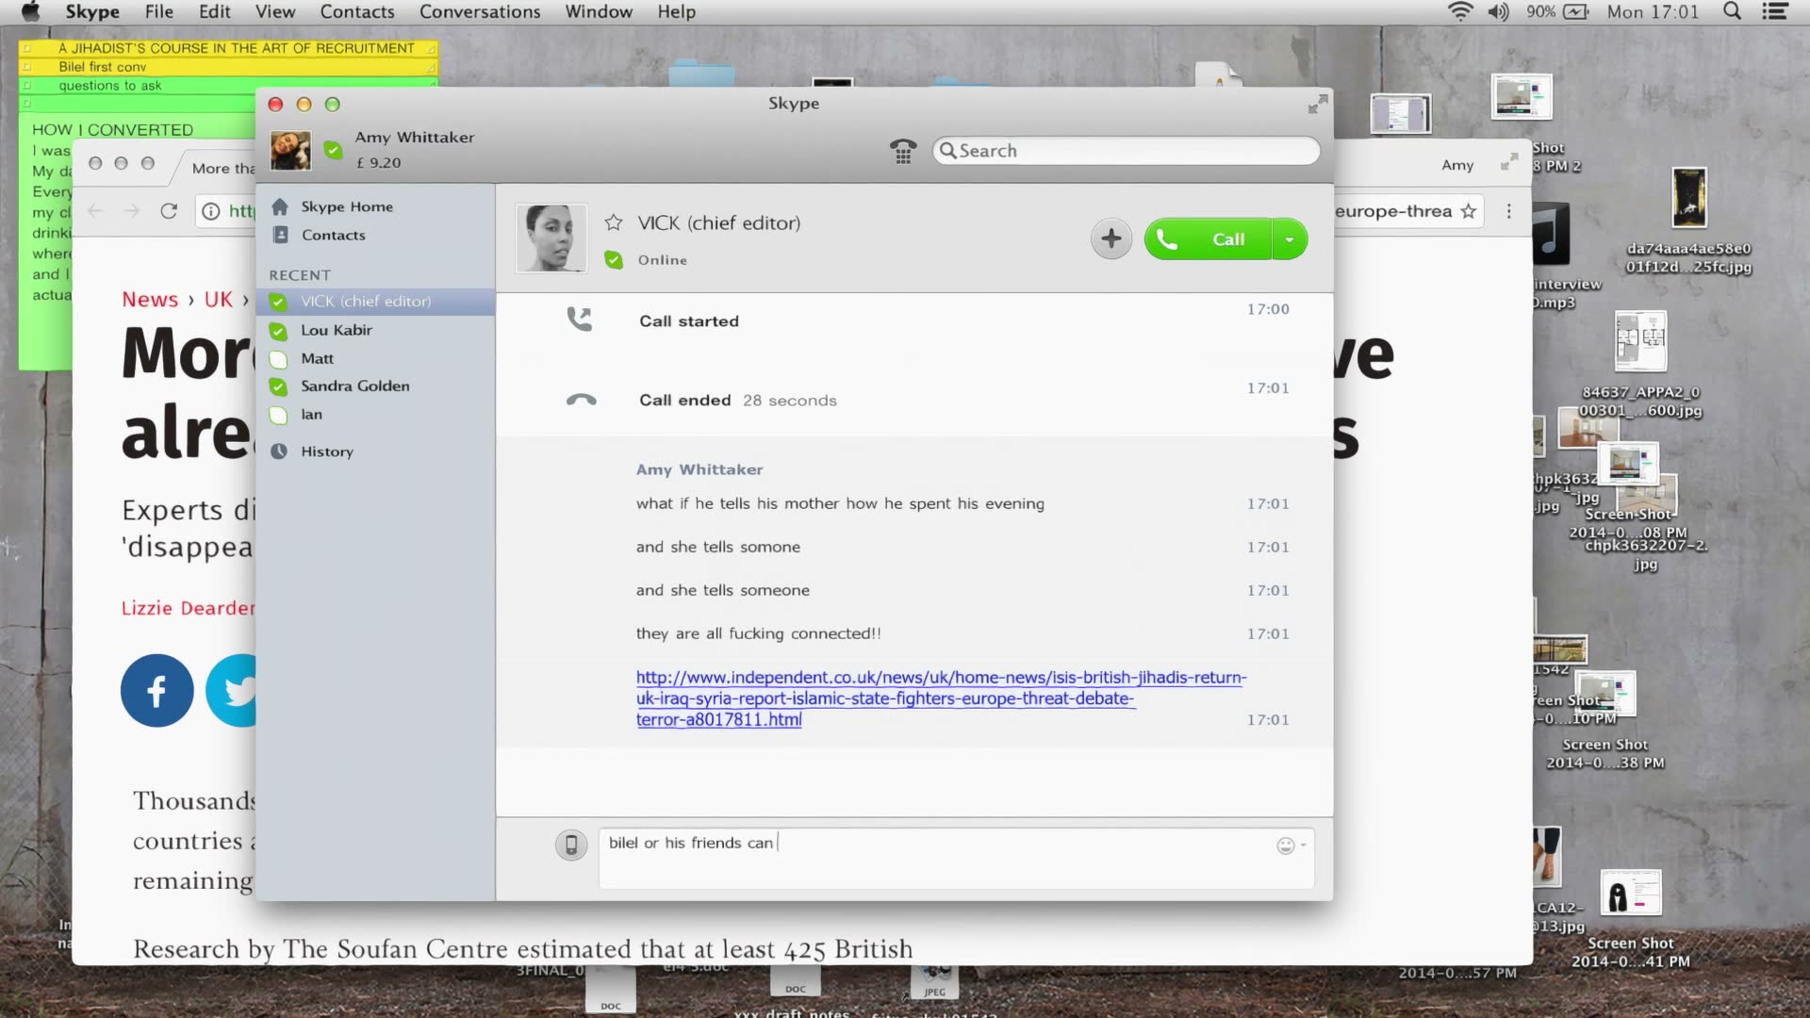Viewport: 1810px width, 1018px height.
Task: Select VICK (chief editor) in recent list
Action: (x=376, y=302)
